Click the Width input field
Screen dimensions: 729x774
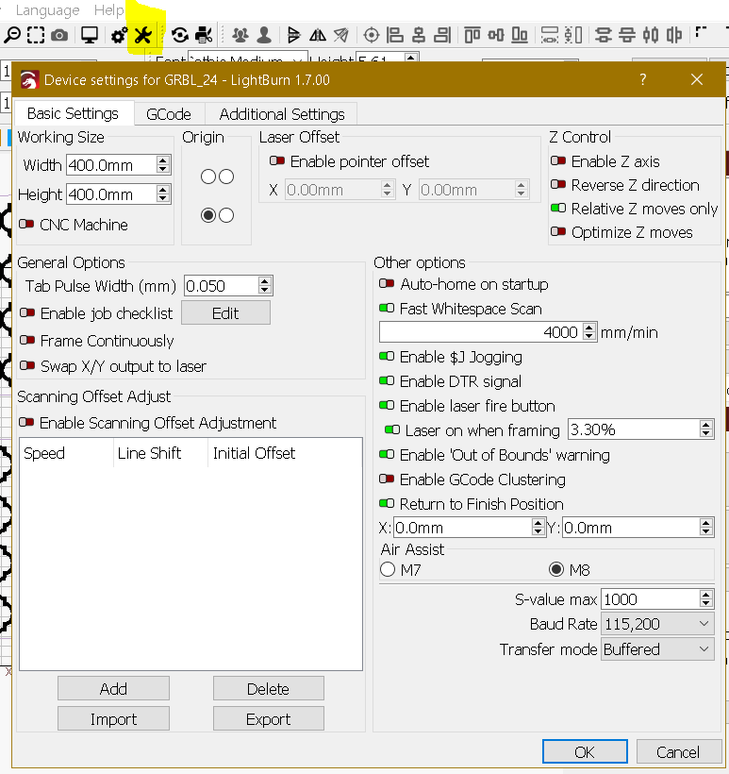coord(109,165)
